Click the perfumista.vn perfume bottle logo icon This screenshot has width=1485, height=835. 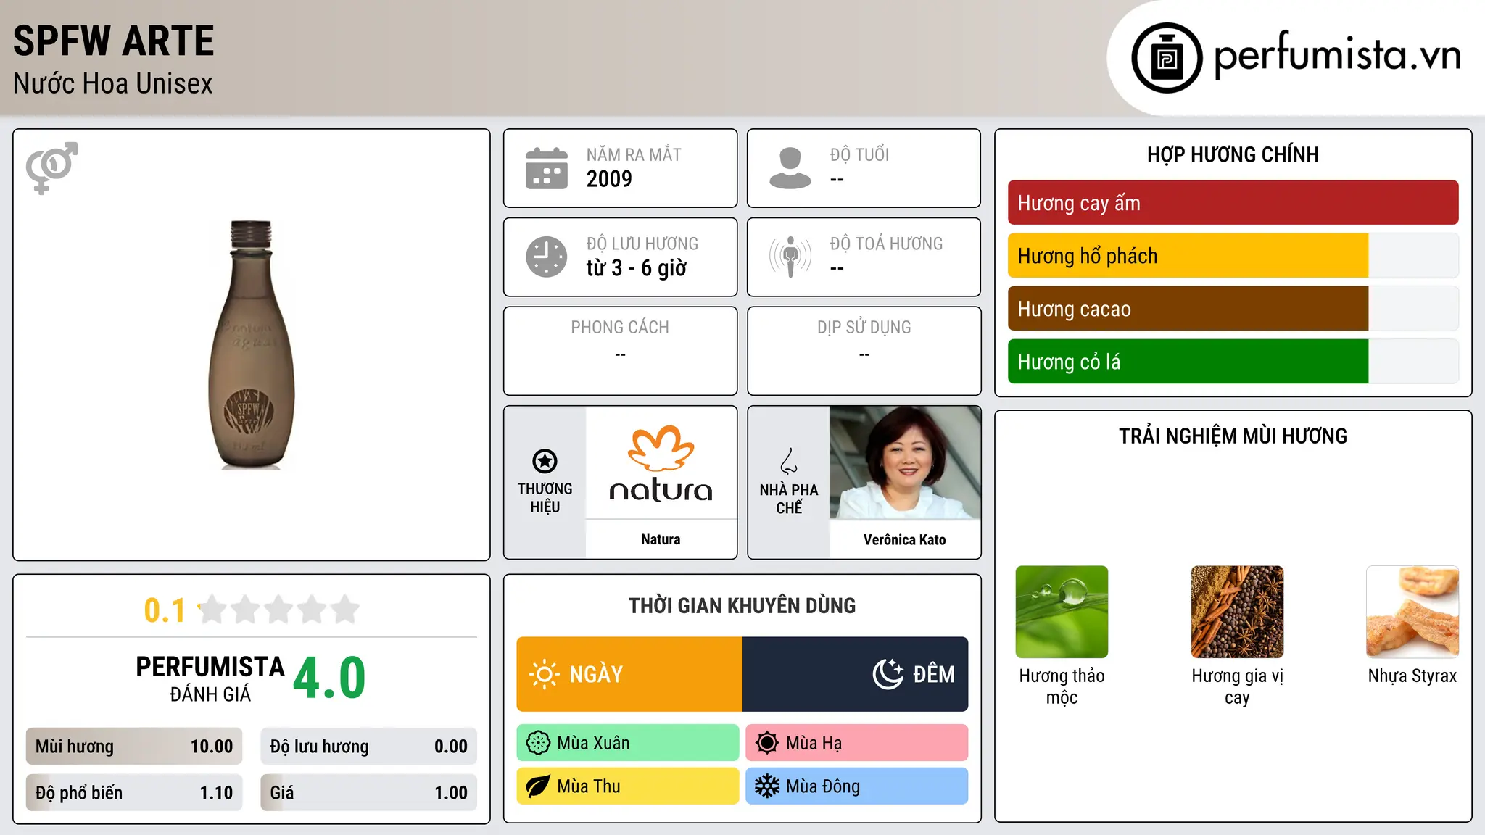(1167, 58)
